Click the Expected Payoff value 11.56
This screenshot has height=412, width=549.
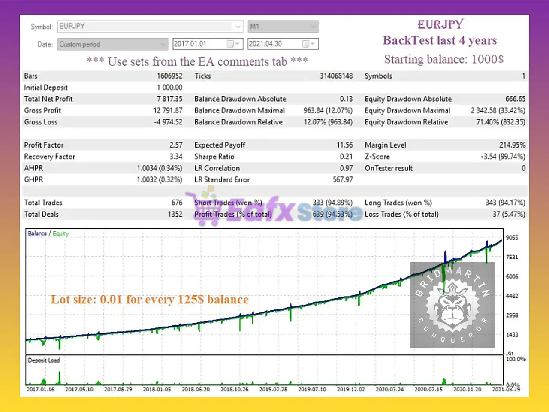click(x=345, y=145)
